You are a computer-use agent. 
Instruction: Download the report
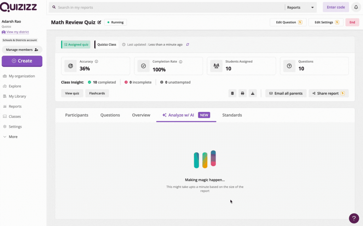[x=253, y=94]
